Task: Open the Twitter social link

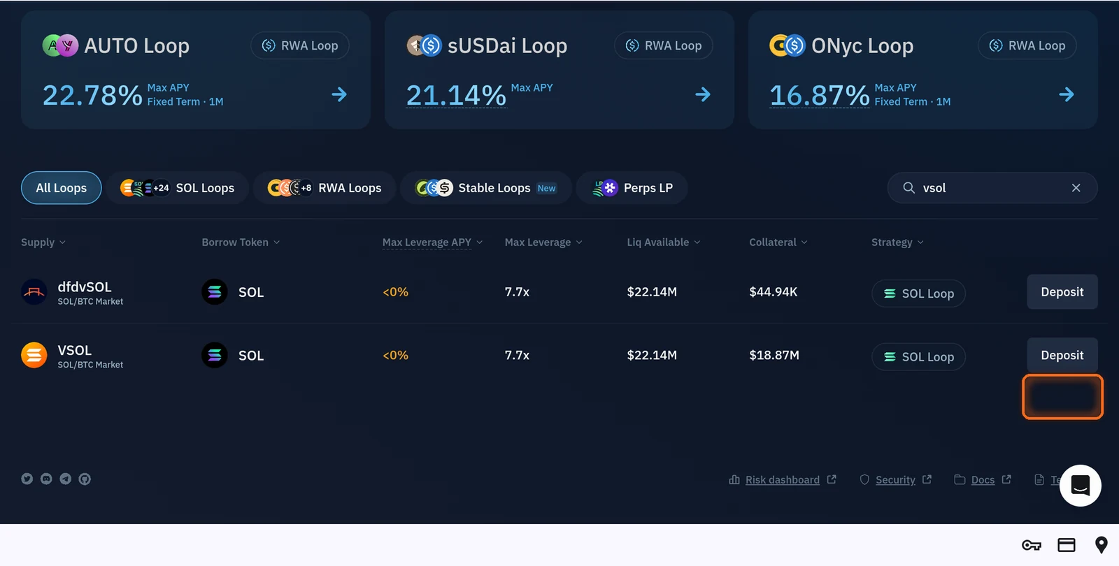Action: point(27,479)
